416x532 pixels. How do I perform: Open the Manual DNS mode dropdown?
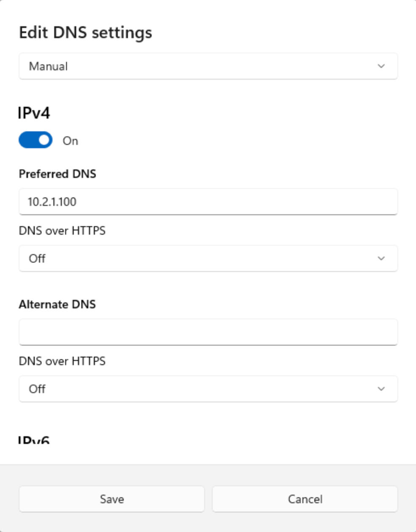pos(208,66)
